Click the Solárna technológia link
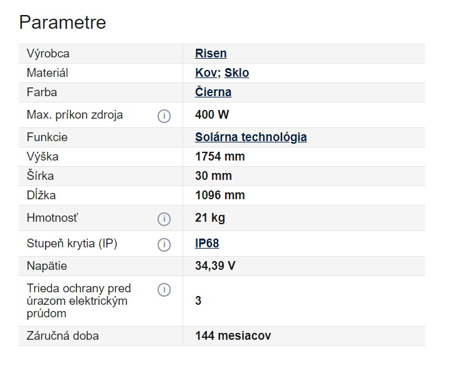 click(x=251, y=137)
